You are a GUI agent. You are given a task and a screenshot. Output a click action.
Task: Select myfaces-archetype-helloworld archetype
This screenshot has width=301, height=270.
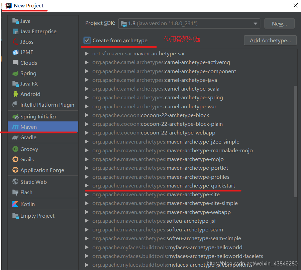tap(167, 247)
